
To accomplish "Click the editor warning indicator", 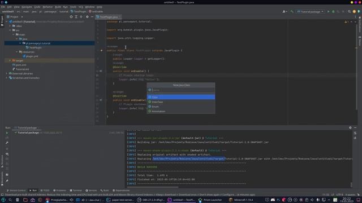I will pyautogui.click(x=346, y=21).
